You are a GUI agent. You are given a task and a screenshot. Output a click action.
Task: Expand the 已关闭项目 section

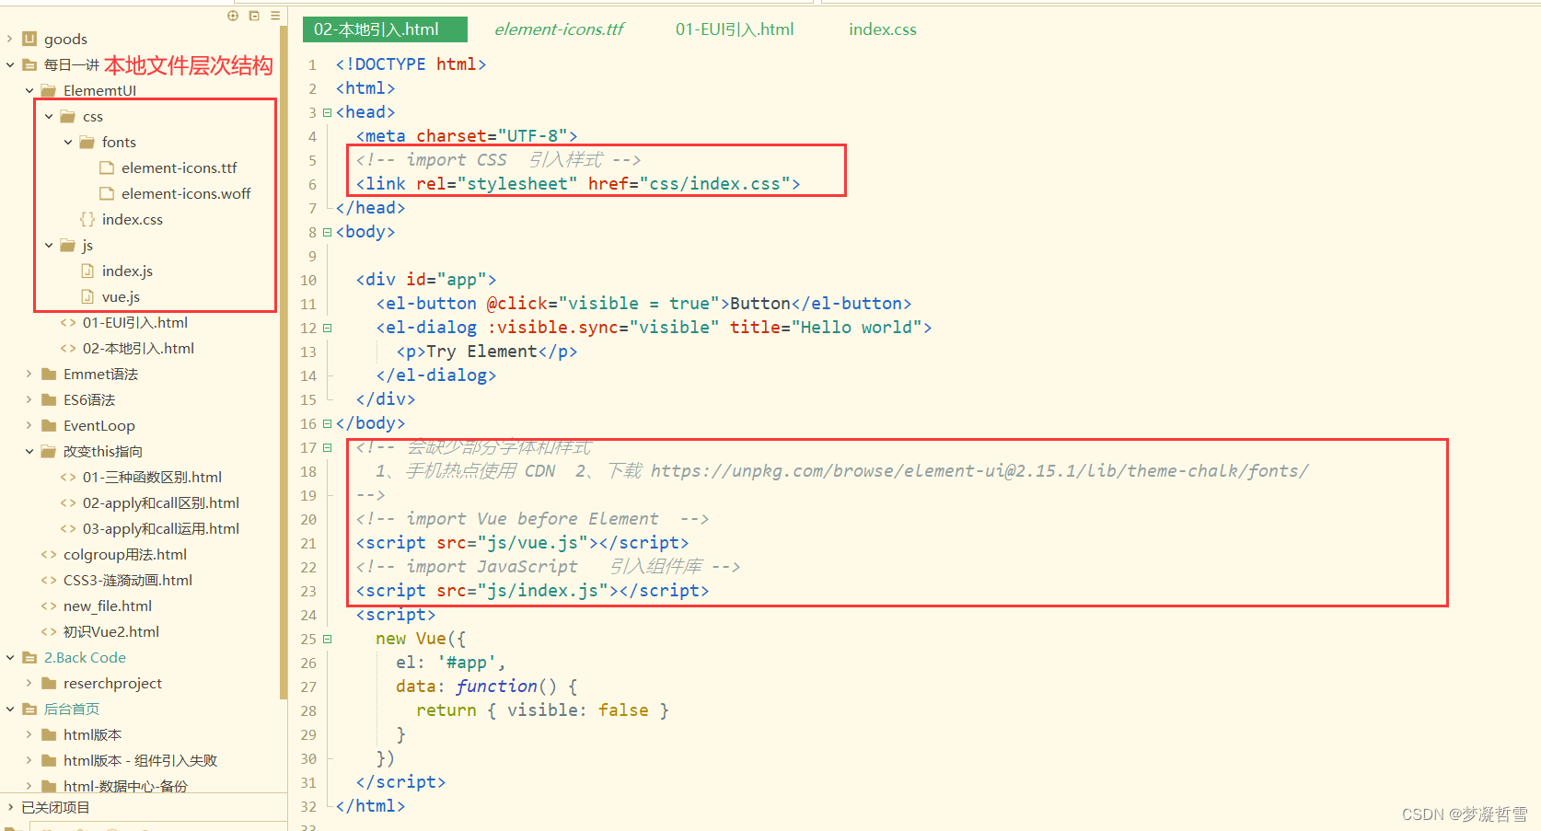pyautogui.click(x=10, y=807)
